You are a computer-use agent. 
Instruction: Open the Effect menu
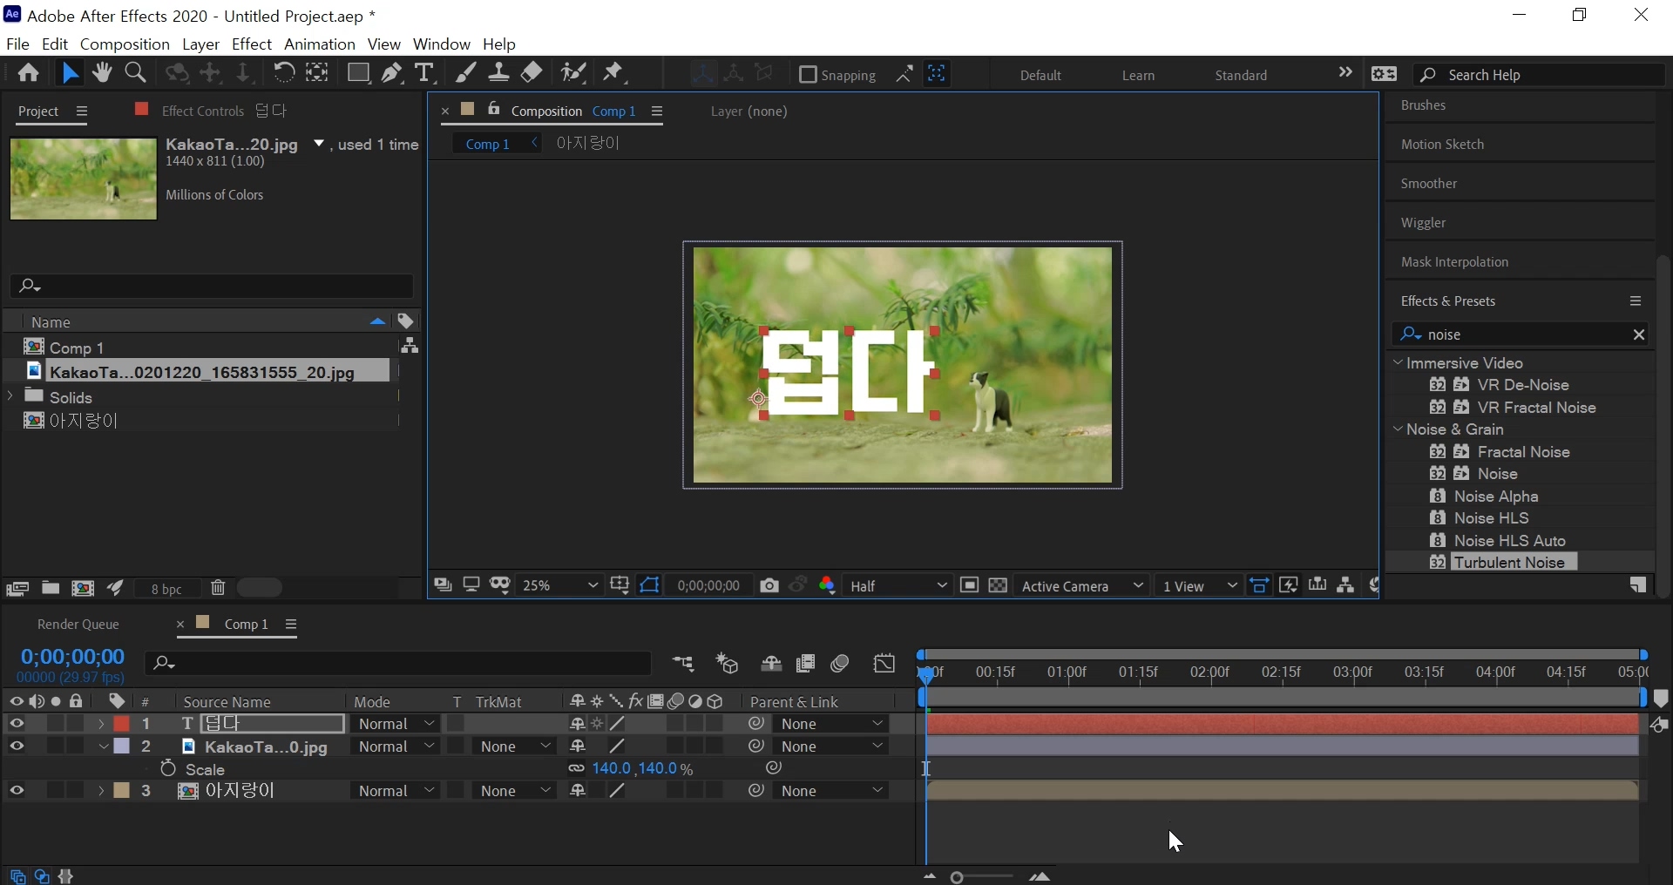[252, 44]
